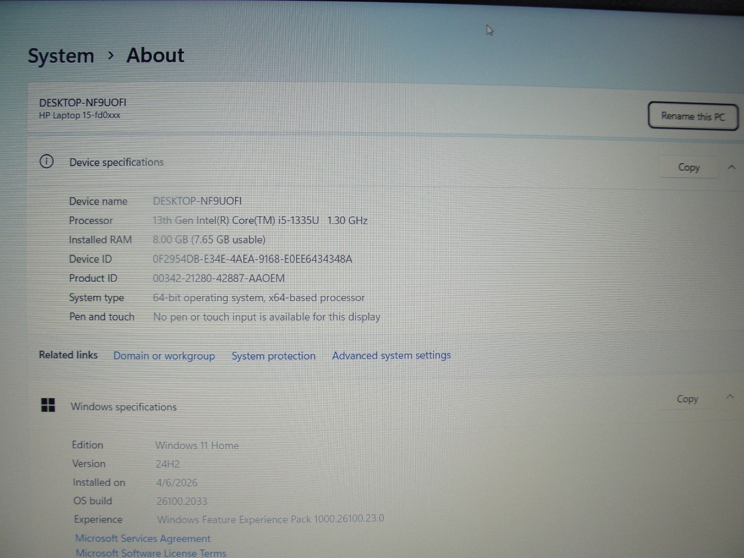Open the Microsoft Services Agreement link
744x558 pixels.
(143, 538)
